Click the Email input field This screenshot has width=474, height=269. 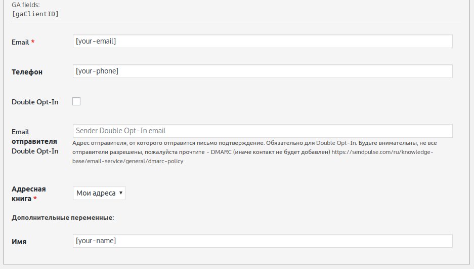[263, 41]
